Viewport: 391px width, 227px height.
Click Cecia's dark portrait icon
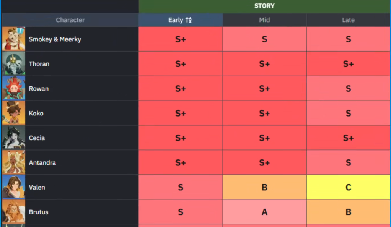[x=14, y=138]
